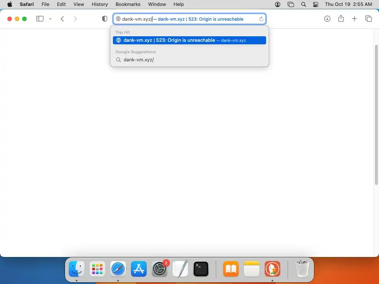The image size is (379, 284).
Task: Open the Safari menu
Action: (27, 4)
